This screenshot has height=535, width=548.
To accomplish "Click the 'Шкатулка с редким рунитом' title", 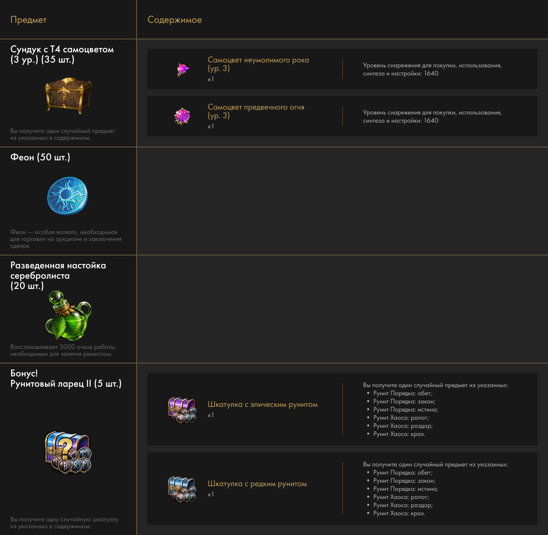I will pyautogui.click(x=257, y=484).
